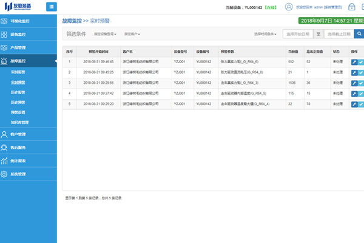Open the 选择时间条件 dropdown
364x243 pixels.
(266, 34)
